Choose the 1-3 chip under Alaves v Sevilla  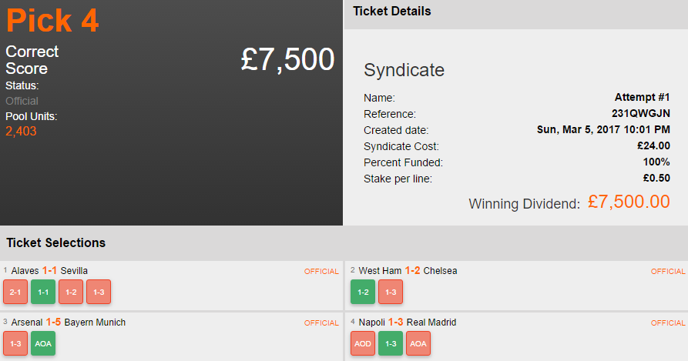click(99, 292)
